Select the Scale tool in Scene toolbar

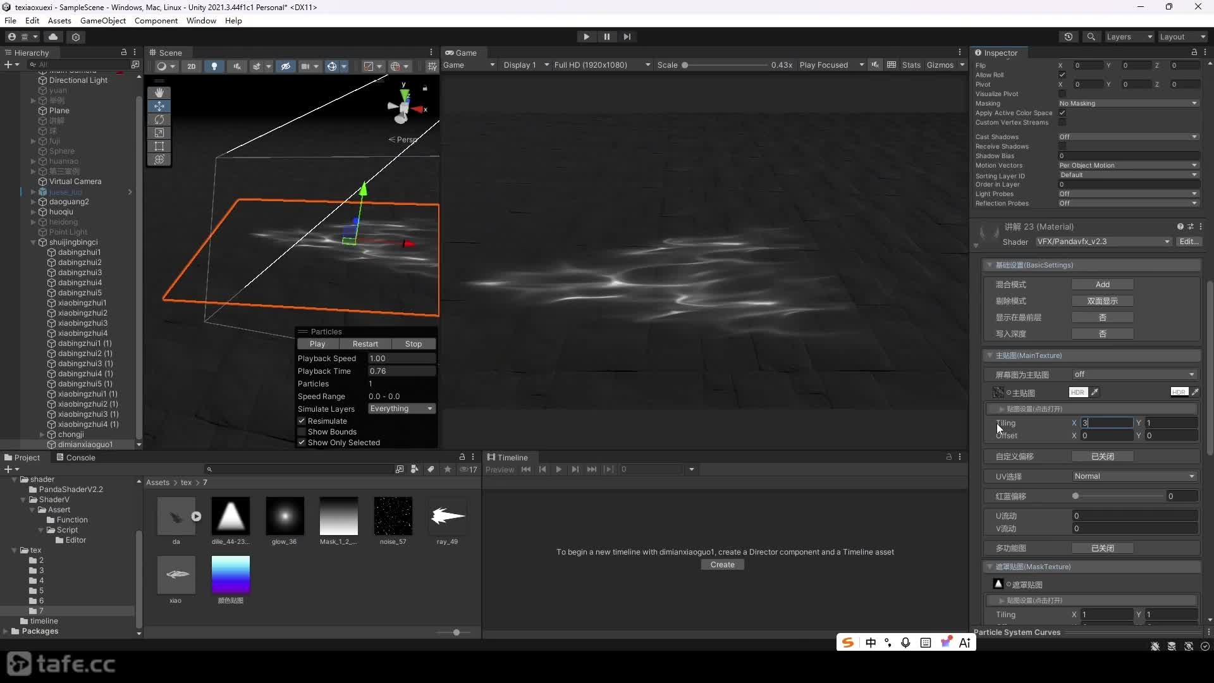pos(159,133)
